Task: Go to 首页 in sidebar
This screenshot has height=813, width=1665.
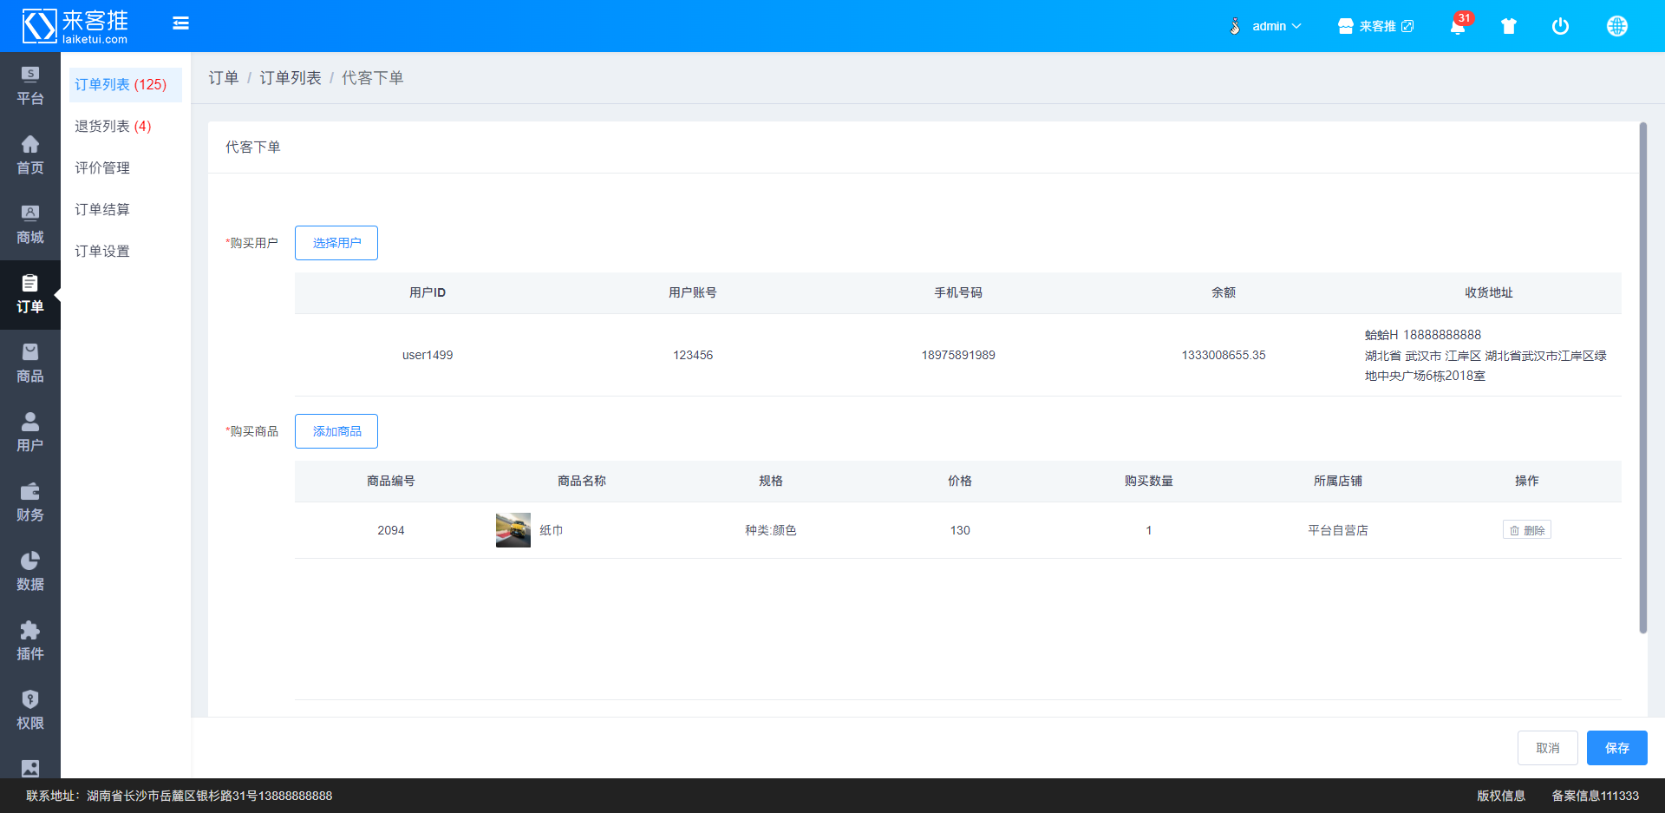Action: click(x=30, y=156)
